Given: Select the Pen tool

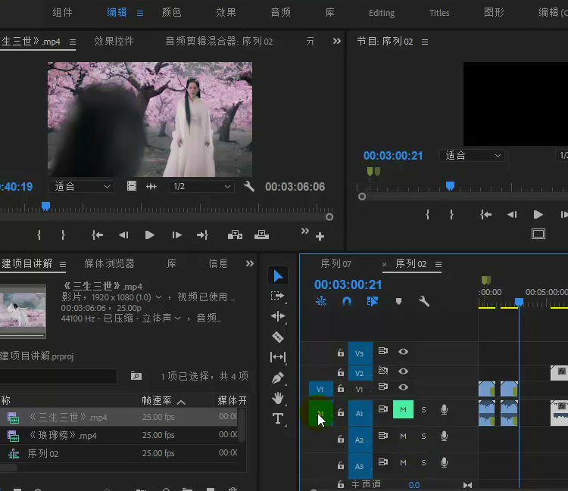Looking at the screenshot, I should pos(278,378).
